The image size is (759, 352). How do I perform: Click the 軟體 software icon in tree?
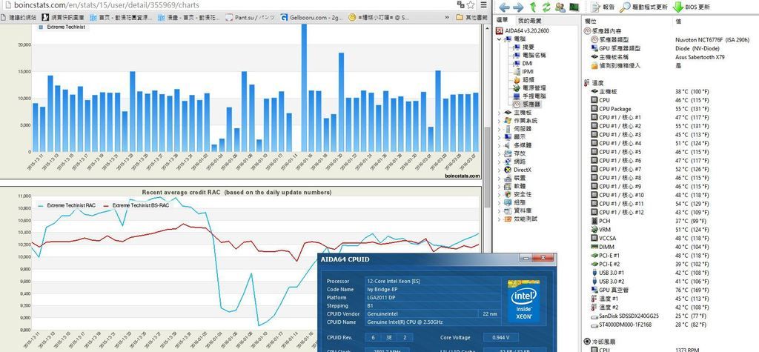coord(508,187)
